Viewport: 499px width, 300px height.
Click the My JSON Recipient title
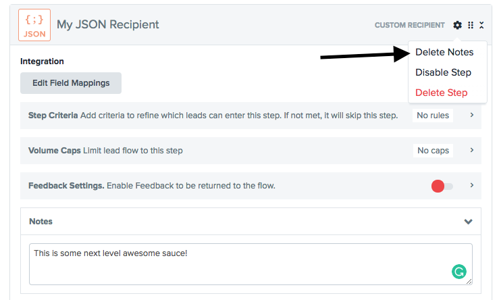pyautogui.click(x=108, y=25)
